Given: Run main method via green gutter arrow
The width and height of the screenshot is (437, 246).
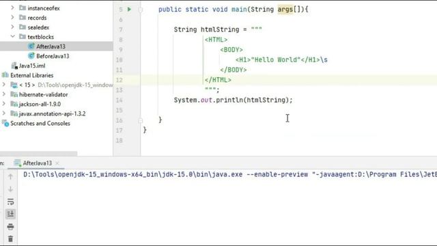Looking at the screenshot, I should point(129,9).
